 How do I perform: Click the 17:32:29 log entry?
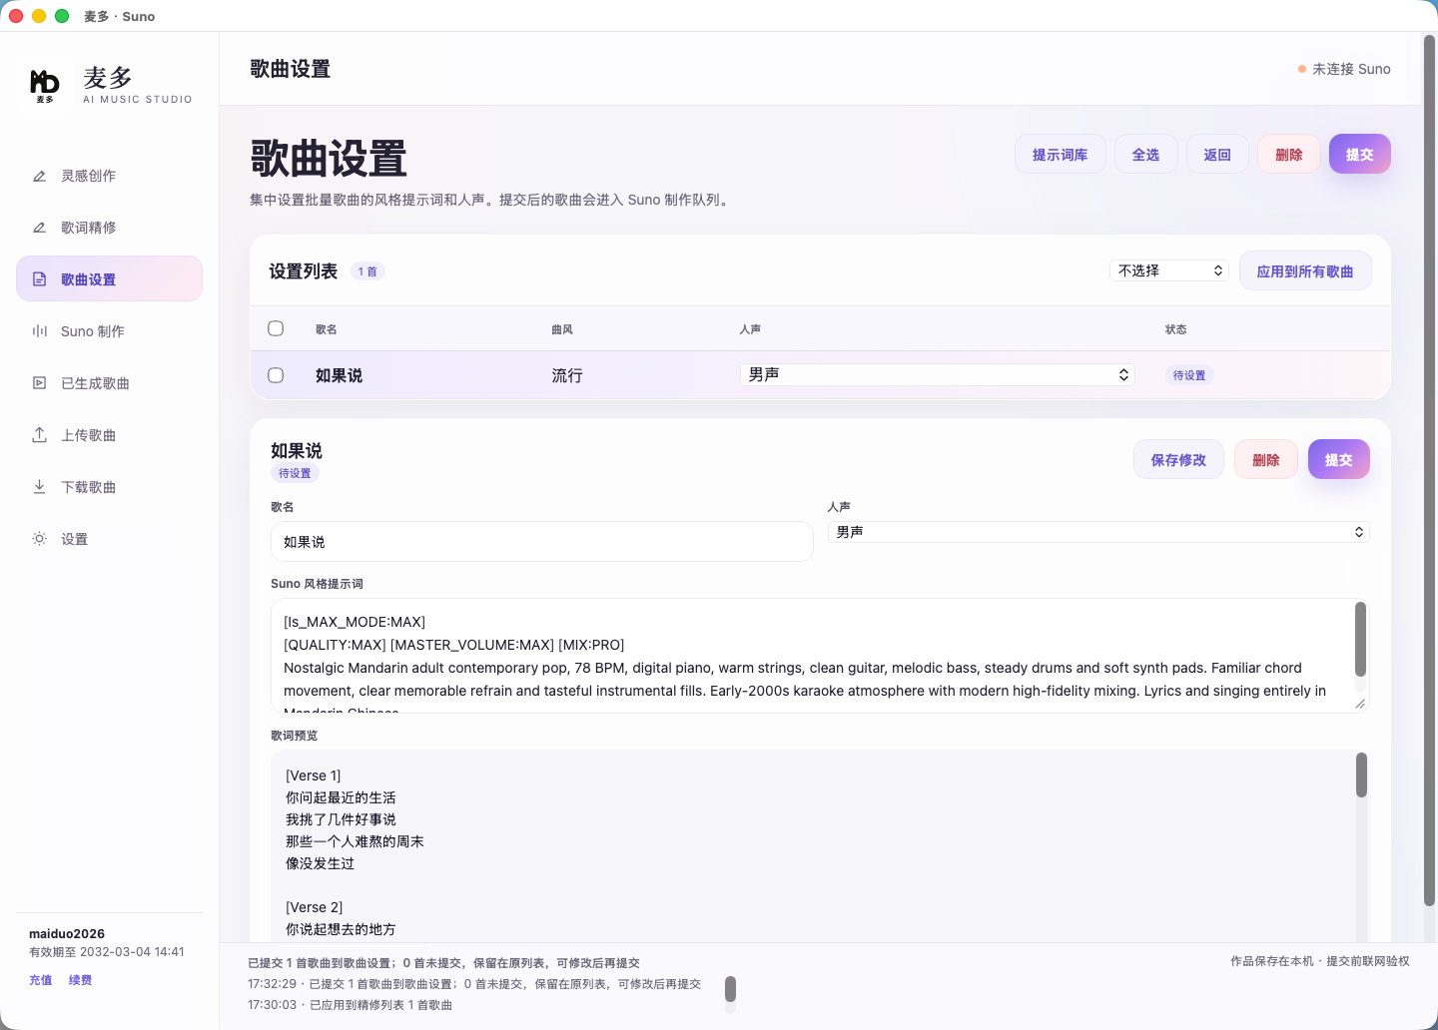tap(474, 984)
